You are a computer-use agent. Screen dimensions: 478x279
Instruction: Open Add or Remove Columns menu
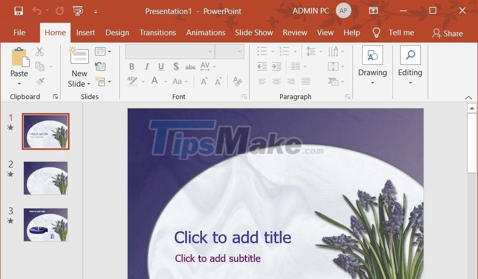pyautogui.click(x=298, y=66)
